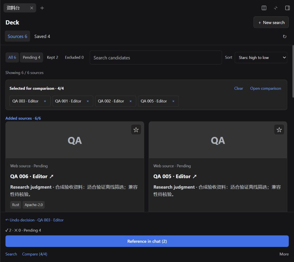
Task: Star the QA 006 · Editor card
Action: tap(136, 130)
